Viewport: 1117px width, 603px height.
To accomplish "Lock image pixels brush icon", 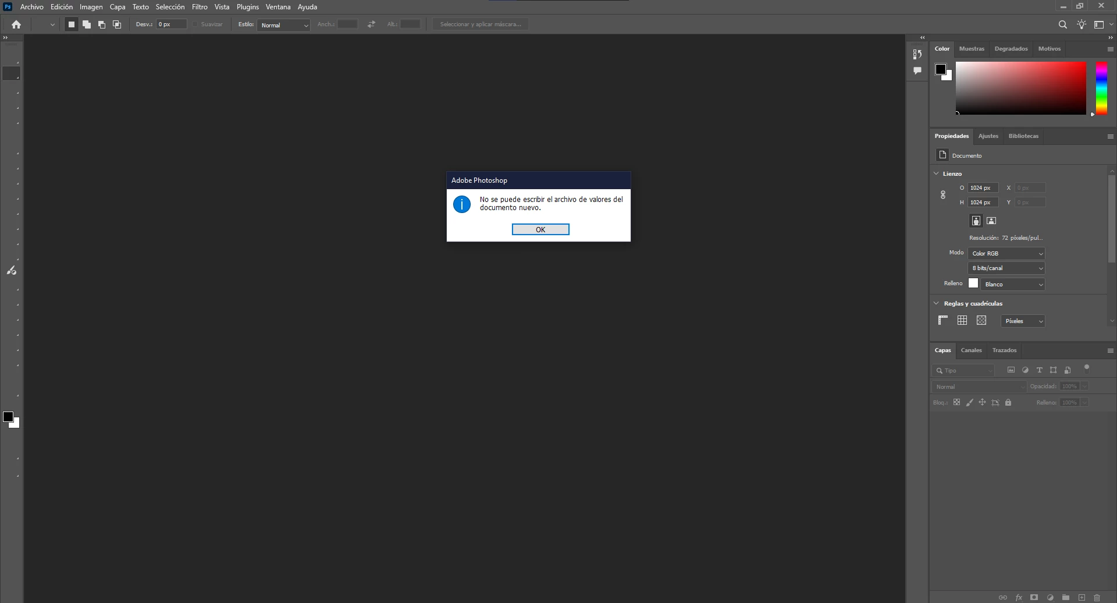I will click(969, 402).
